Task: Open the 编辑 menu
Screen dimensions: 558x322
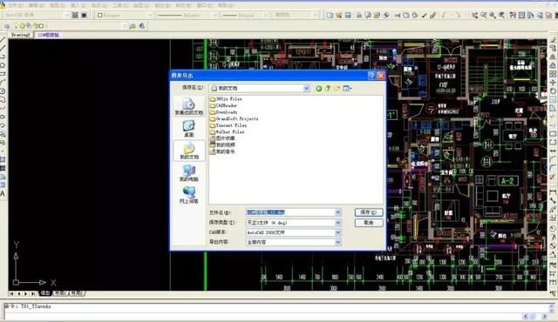Action: 36,5
